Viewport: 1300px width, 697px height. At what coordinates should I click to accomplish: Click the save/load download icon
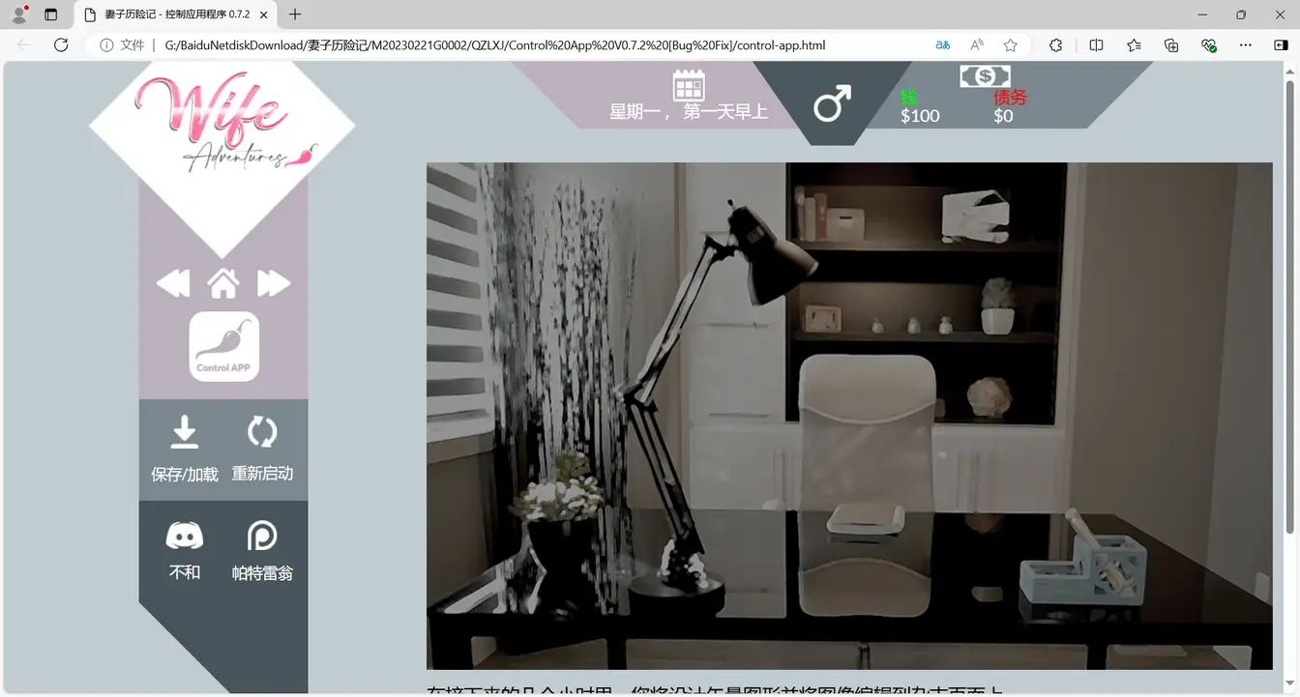point(185,432)
